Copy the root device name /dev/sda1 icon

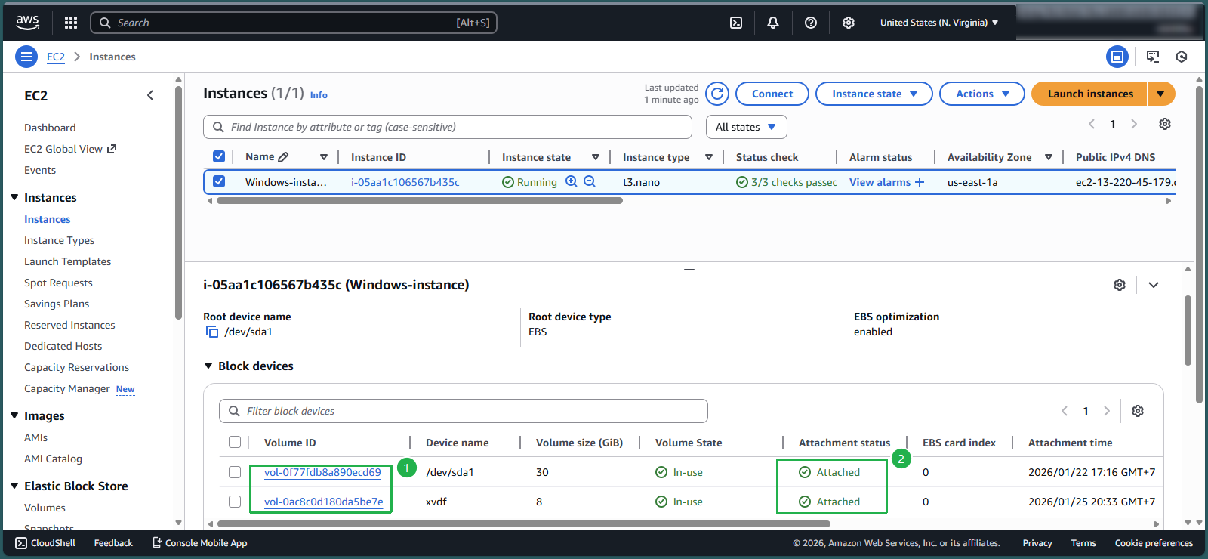point(212,332)
